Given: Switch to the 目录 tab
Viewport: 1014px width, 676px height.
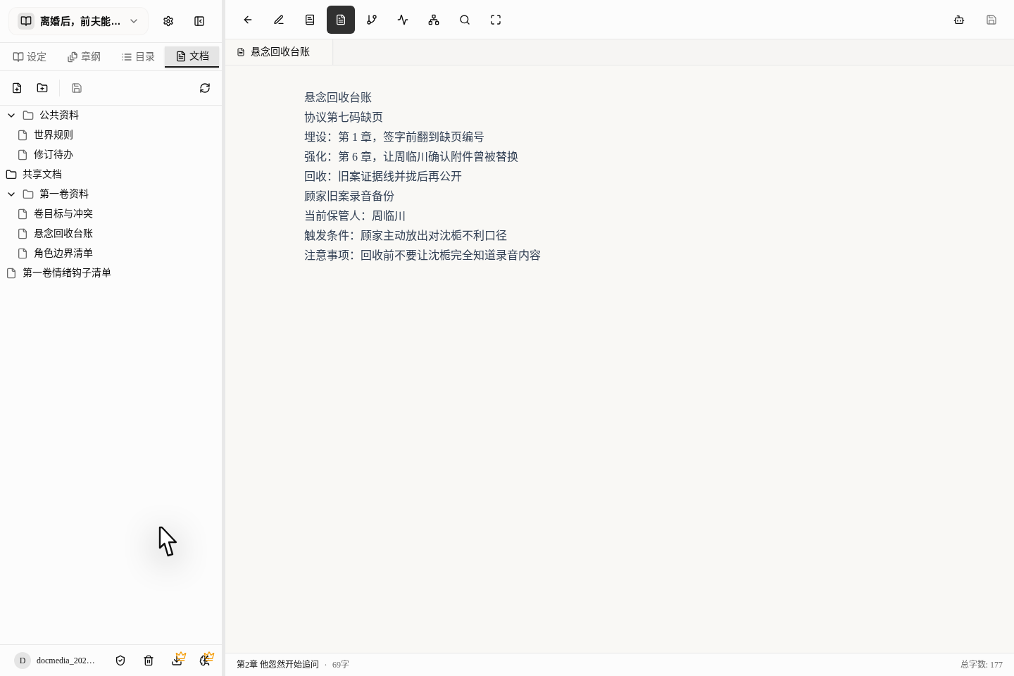Looking at the screenshot, I should click(x=138, y=57).
